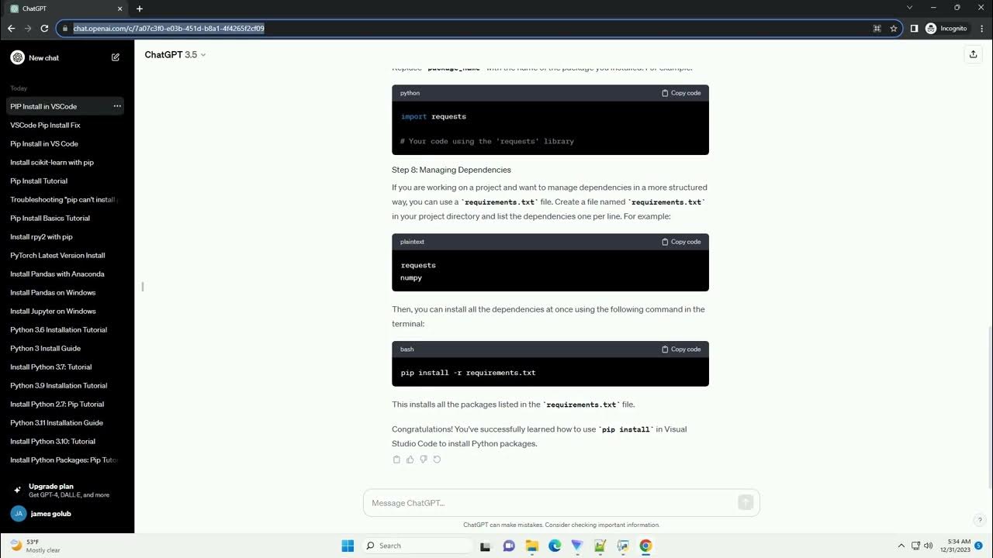Viewport: 993px width, 558px height.
Task: Click New chat in sidebar
Action: 65,57
